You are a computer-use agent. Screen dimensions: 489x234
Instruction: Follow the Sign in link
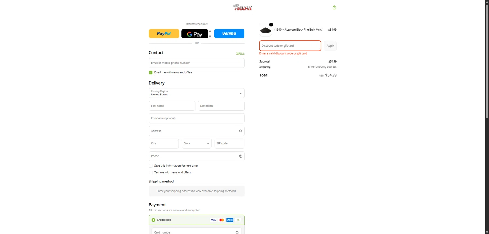(240, 53)
